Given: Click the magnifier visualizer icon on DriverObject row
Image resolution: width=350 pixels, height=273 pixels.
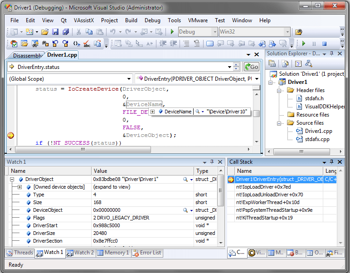Looking at the screenshot, I should 185,179.
